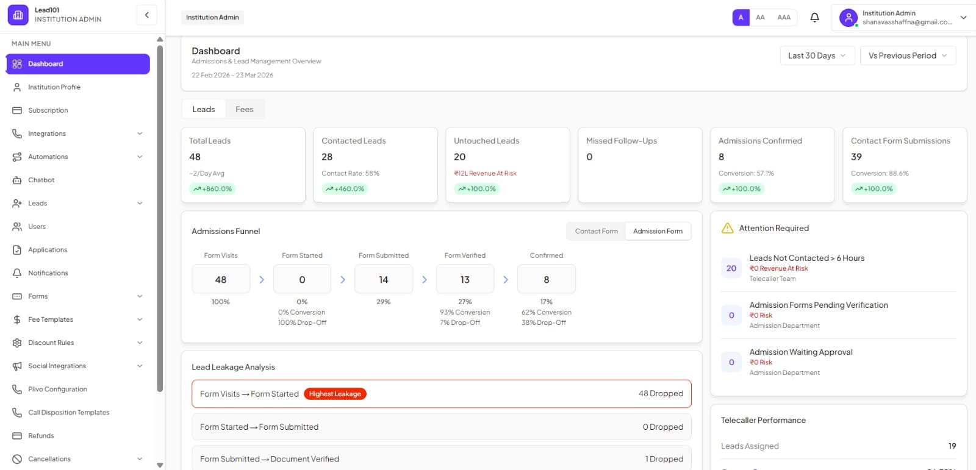The image size is (976, 470).
Task: Click the Discount Rules badge icon
Action: 17,343
